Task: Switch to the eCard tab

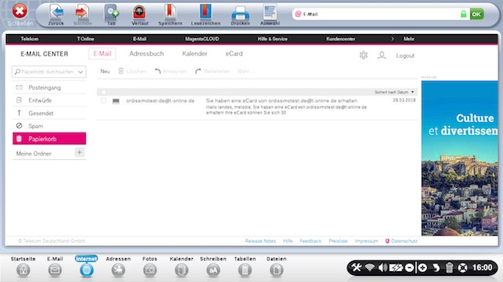Action: tap(234, 53)
